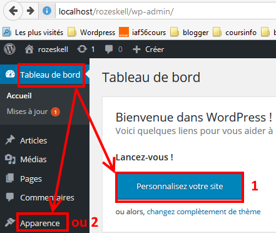
Task: Click the speech bubble icon beside Commentaires
Action: click(x=10, y=197)
